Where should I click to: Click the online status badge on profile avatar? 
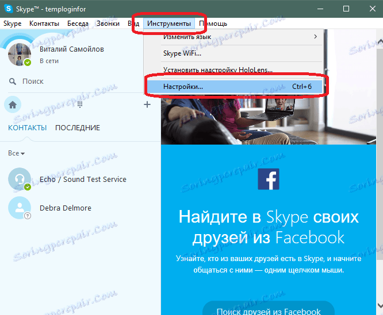pos(28,63)
